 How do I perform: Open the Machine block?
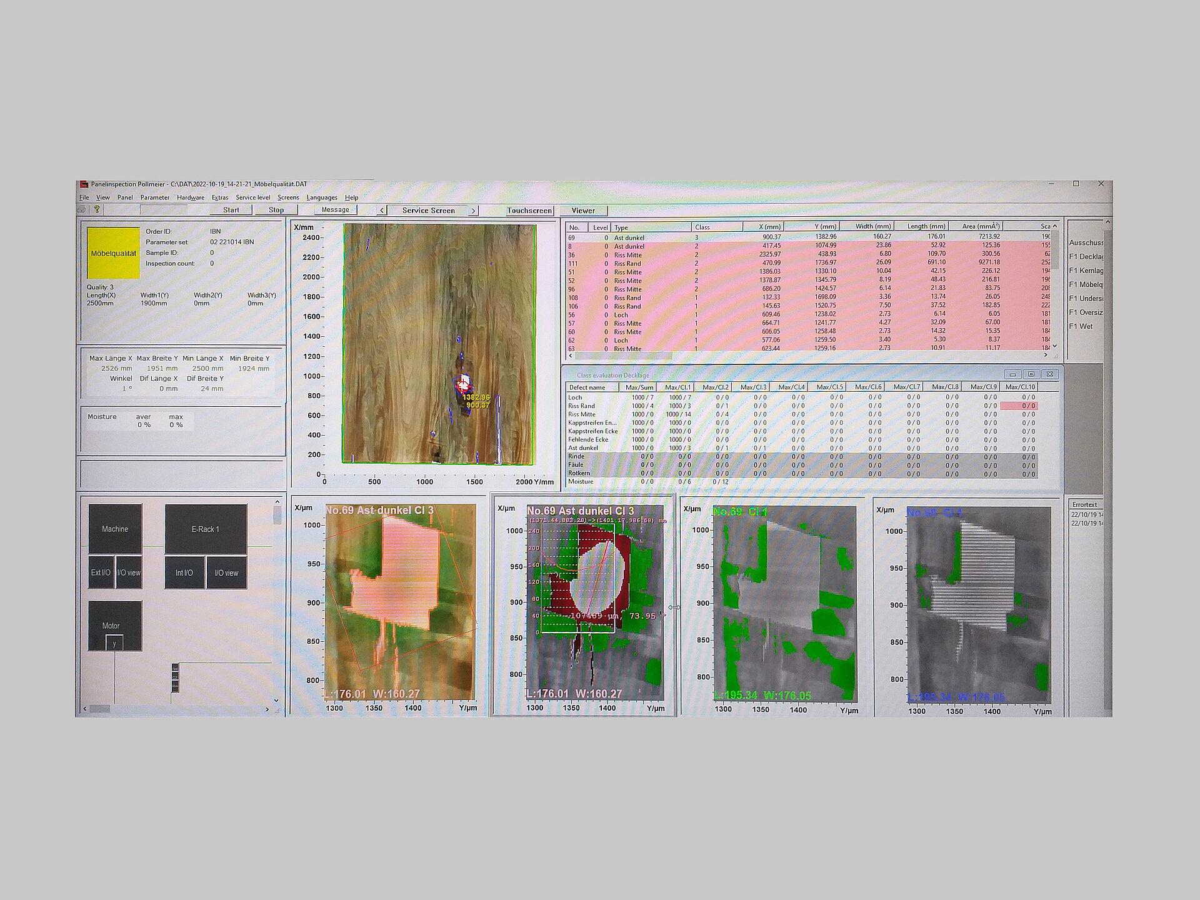pos(115,529)
